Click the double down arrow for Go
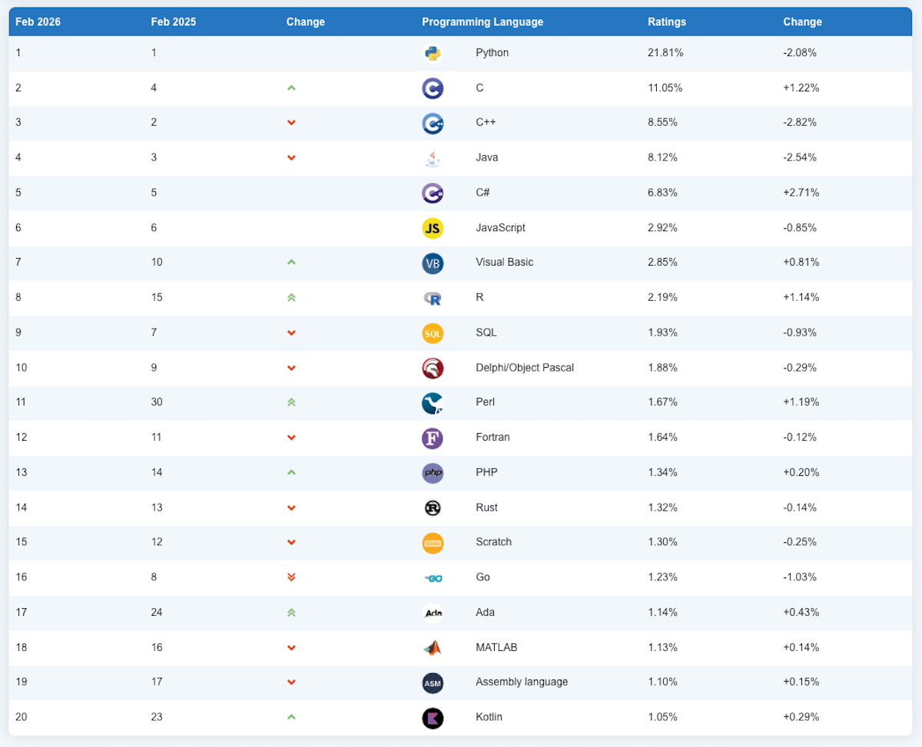The width and height of the screenshot is (922, 747). click(291, 577)
